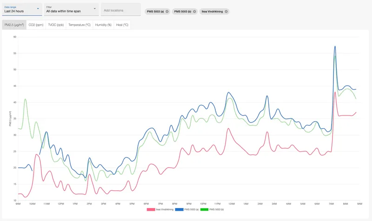Remove the Ikea Vindriktning location chip
This screenshot has width=372, height=221.
click(226, 11)
